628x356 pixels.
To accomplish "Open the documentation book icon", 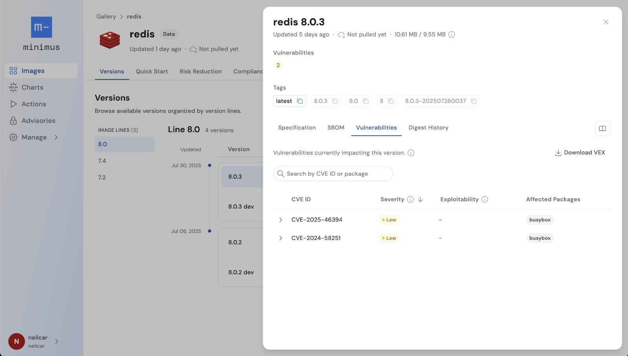I will tap(602, 128).
